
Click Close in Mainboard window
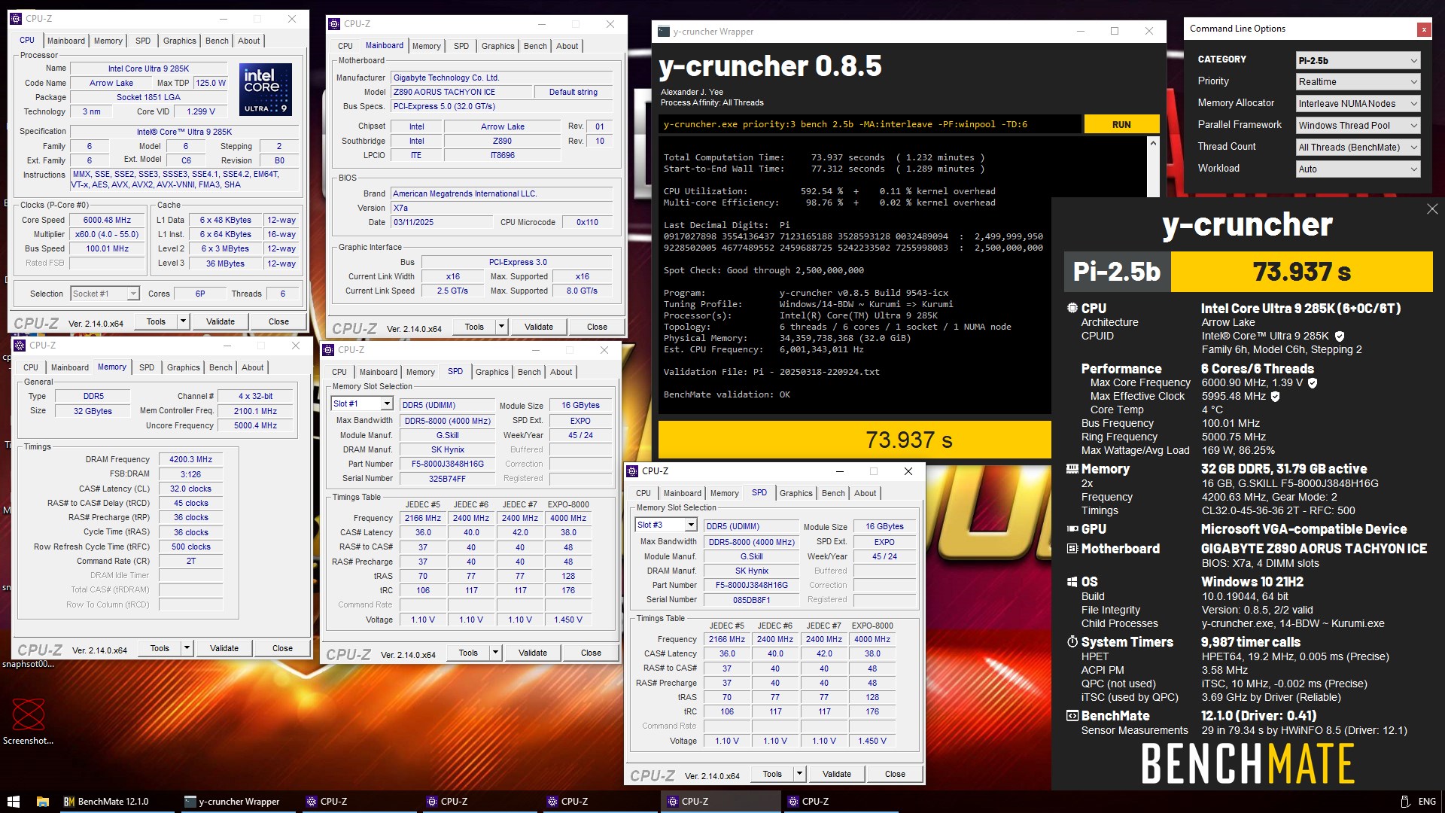pyautogui.click(x=597, y=327)
